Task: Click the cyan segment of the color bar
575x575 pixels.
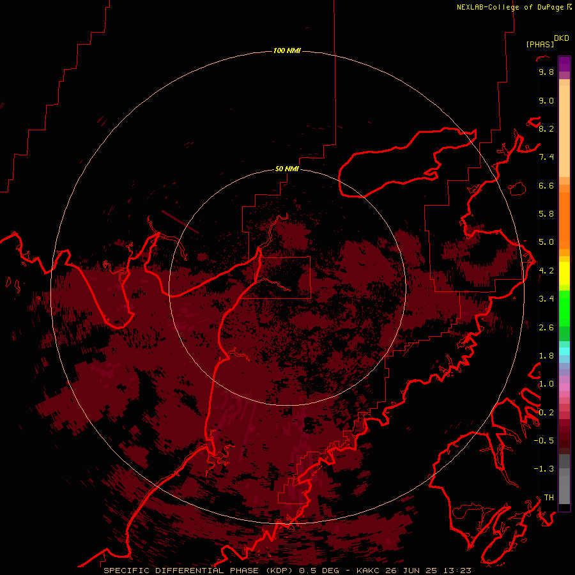Action: click(x=564, y=351)
